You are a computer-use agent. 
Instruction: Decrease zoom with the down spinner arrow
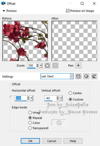coord(38,67)
